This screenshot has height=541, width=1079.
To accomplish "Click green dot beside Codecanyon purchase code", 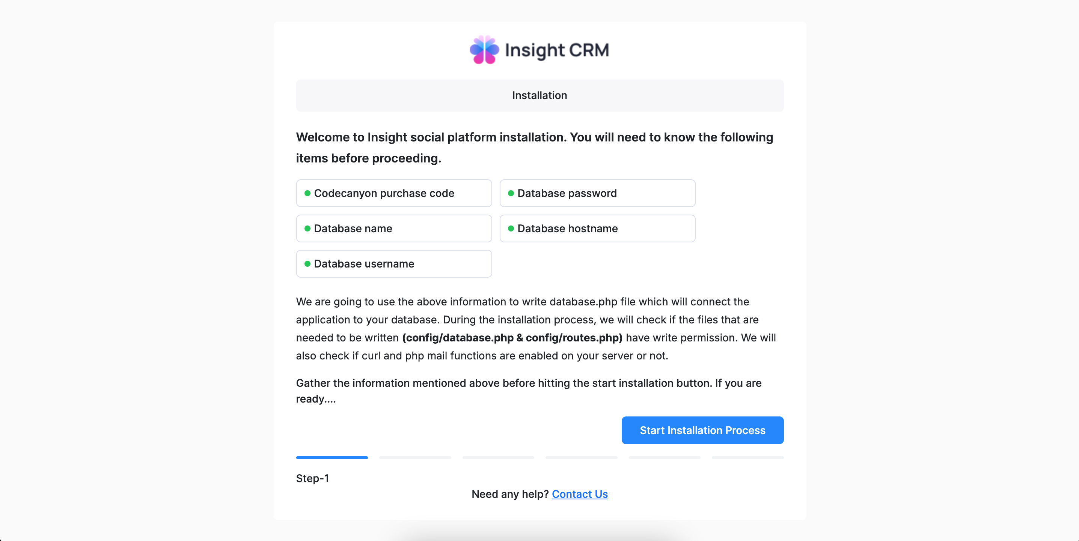I will coord(307,193).
